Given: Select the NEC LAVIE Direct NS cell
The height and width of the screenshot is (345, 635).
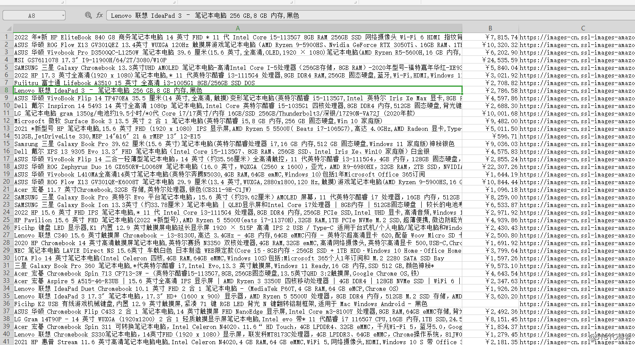Looking at the screenshot, I should coord(237,250).
